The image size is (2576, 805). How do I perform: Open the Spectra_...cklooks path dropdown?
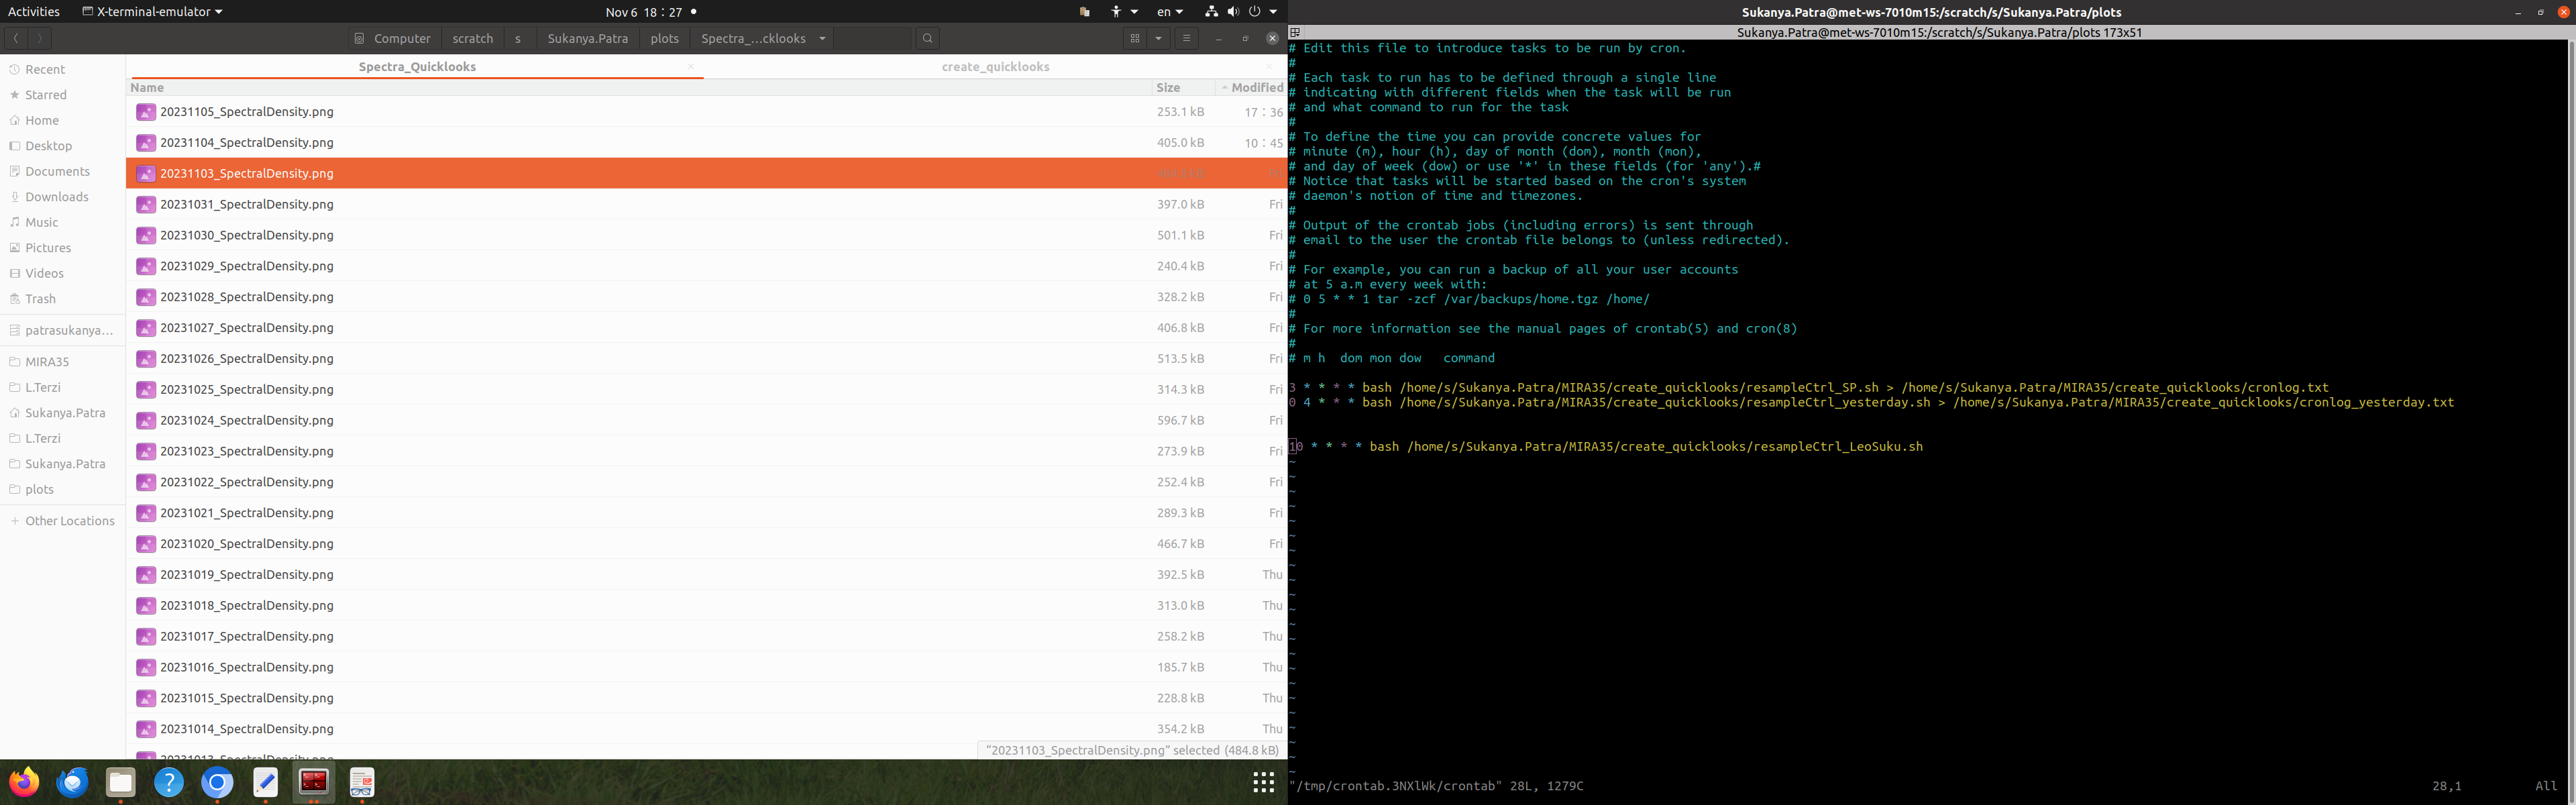click(x=822, y=38)
